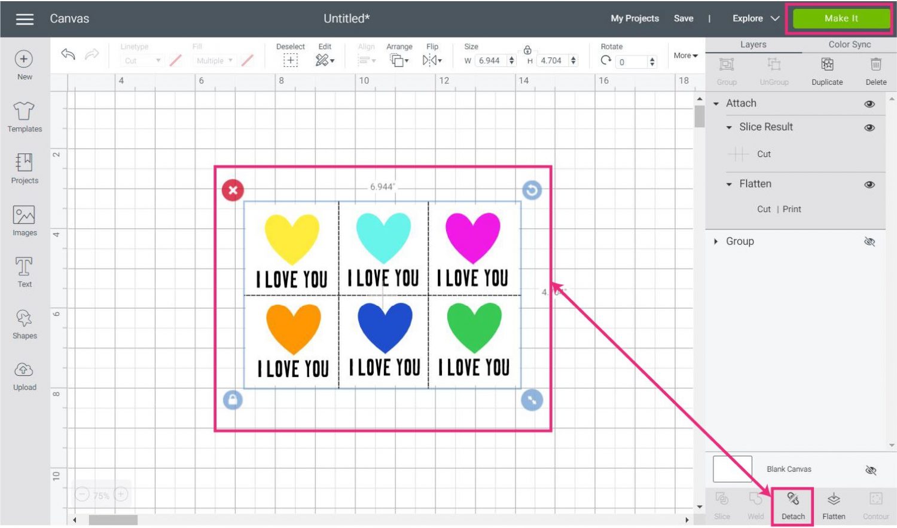897x528 pixels.
Task: Open the hamburger main menu
Action: [25, 19]
